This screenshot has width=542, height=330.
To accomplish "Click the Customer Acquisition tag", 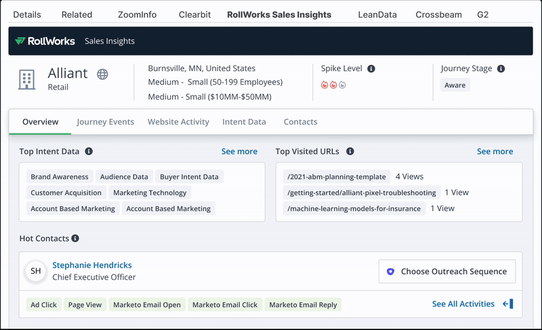I will point(66,192).
